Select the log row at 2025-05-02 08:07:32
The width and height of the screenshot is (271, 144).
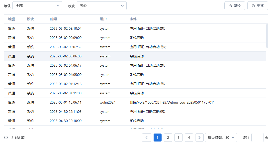[x=135, y=47]
